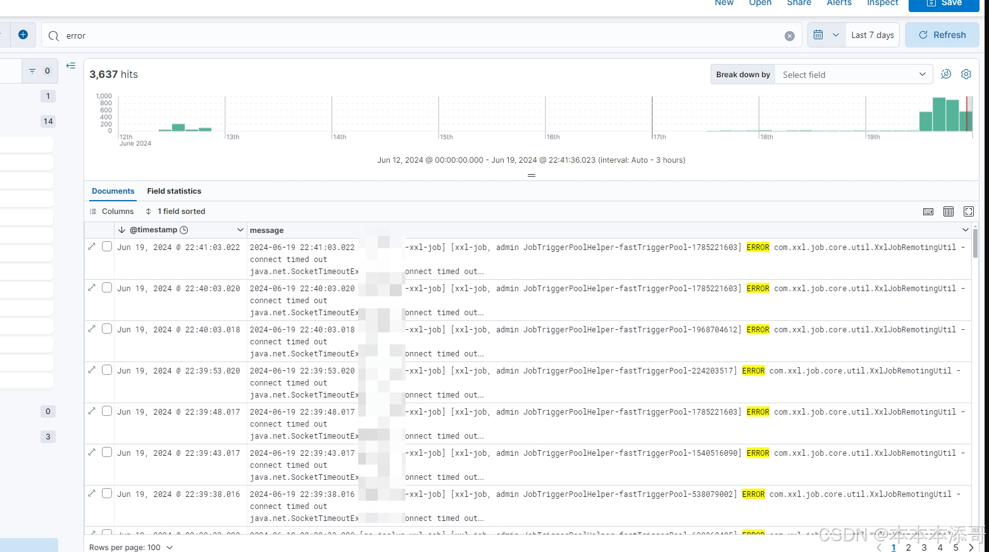The height and width of the screenshot is (552, 989).
Task: Open the Inspect panel
Action: click(x=883, y=3)
